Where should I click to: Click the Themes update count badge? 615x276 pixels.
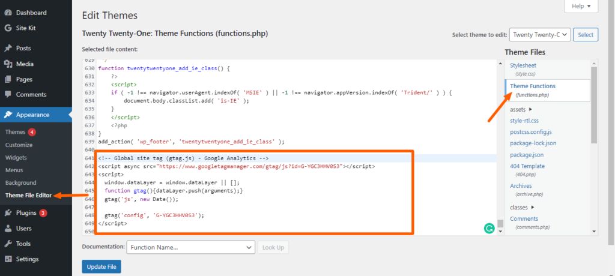click(32, 132)
